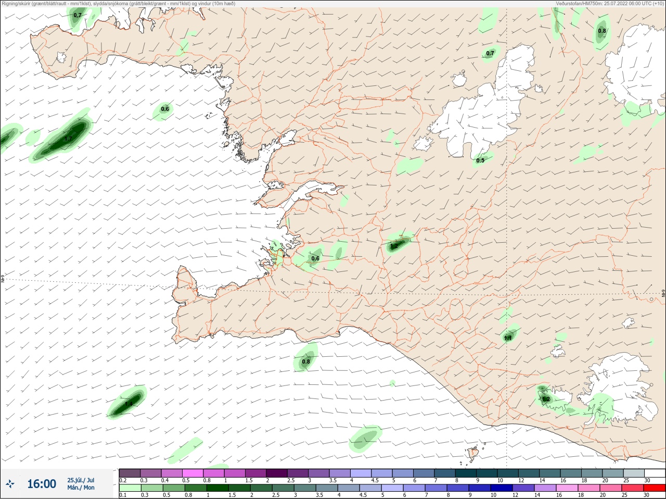Click the 0.6 value over the western sea
Viewport: 666px width, 499px height.
165,109
